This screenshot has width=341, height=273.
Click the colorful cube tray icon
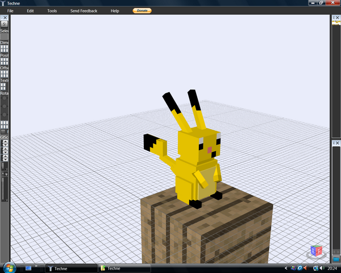tap(293, 268)
